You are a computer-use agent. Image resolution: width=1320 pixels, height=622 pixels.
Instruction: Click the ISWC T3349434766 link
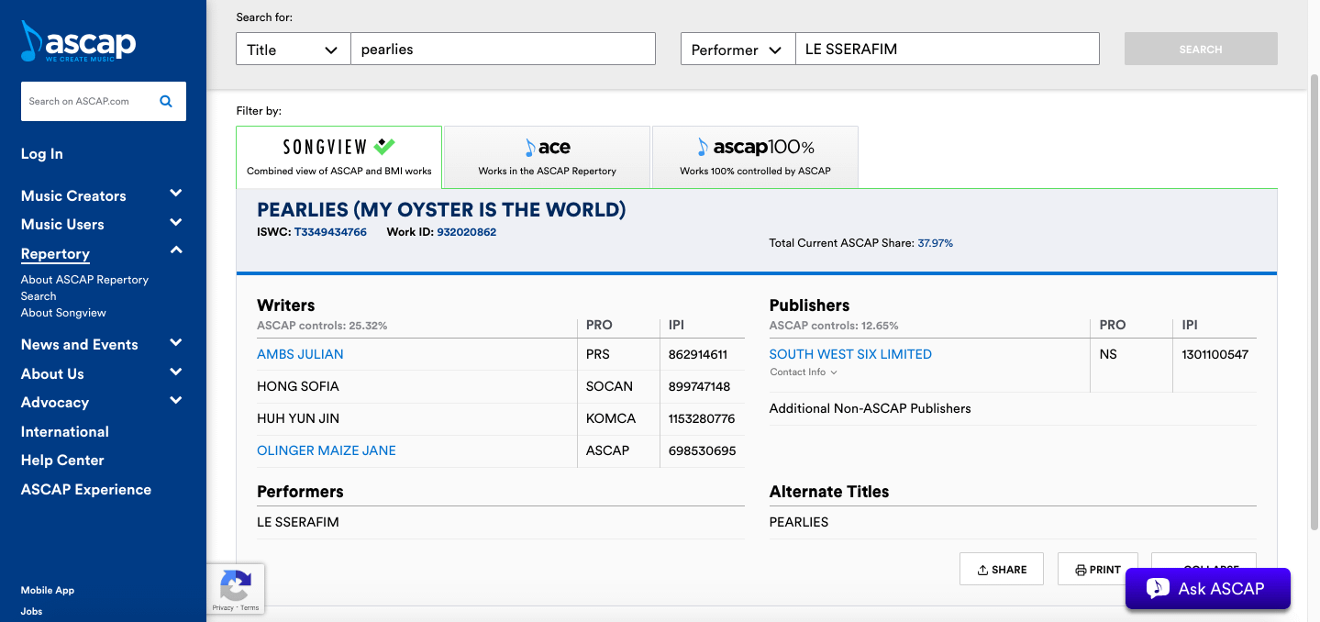pos(330,232)
